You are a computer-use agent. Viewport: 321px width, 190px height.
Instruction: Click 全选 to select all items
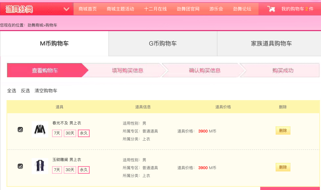tap(11, 91)
